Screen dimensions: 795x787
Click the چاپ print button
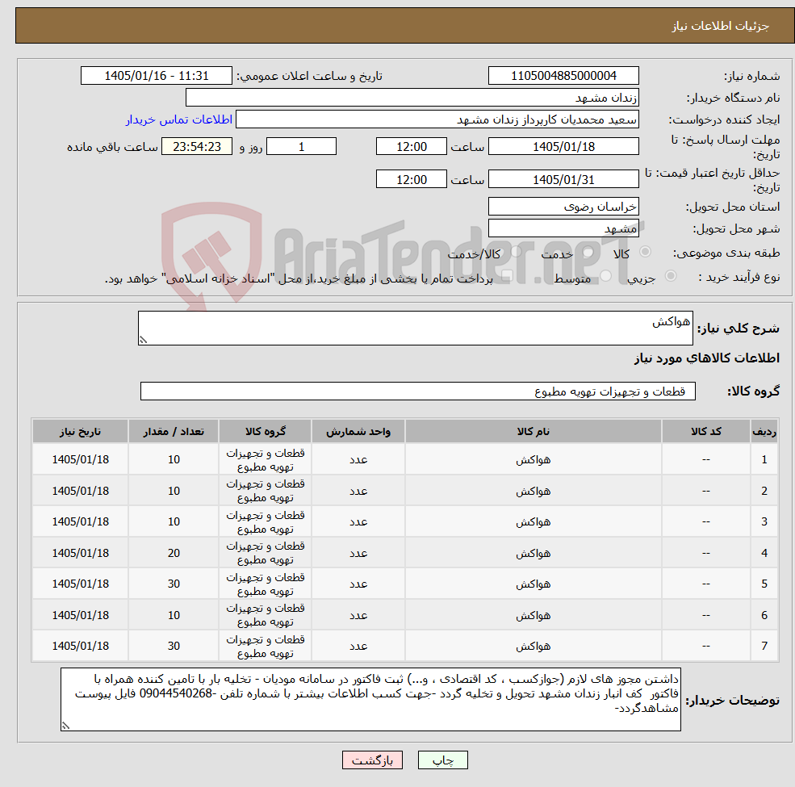(x=442, y=760)
